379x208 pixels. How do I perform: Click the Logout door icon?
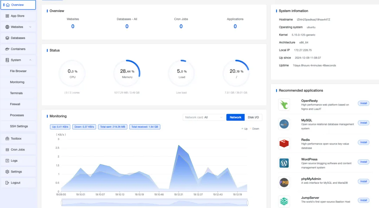[x=7, y=183]
